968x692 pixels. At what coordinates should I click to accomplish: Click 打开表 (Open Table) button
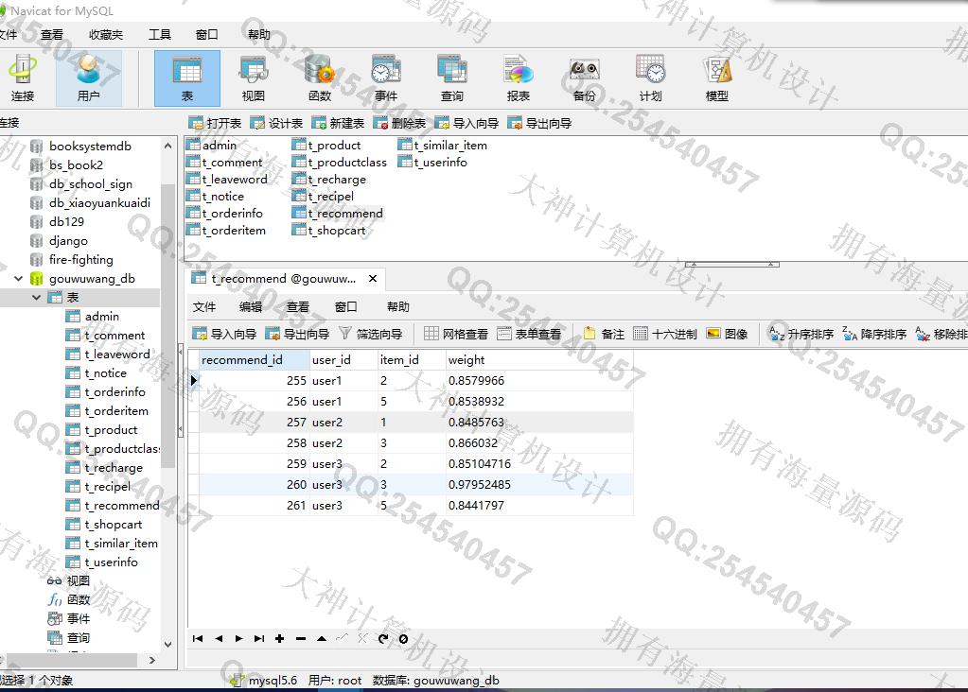(x=215, y=123)
